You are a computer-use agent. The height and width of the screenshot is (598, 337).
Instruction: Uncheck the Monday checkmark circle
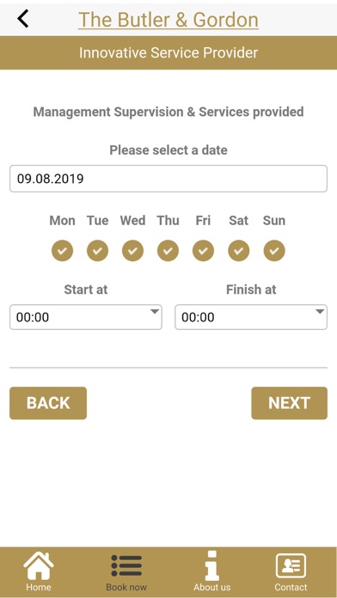click(x=62, y=251)
